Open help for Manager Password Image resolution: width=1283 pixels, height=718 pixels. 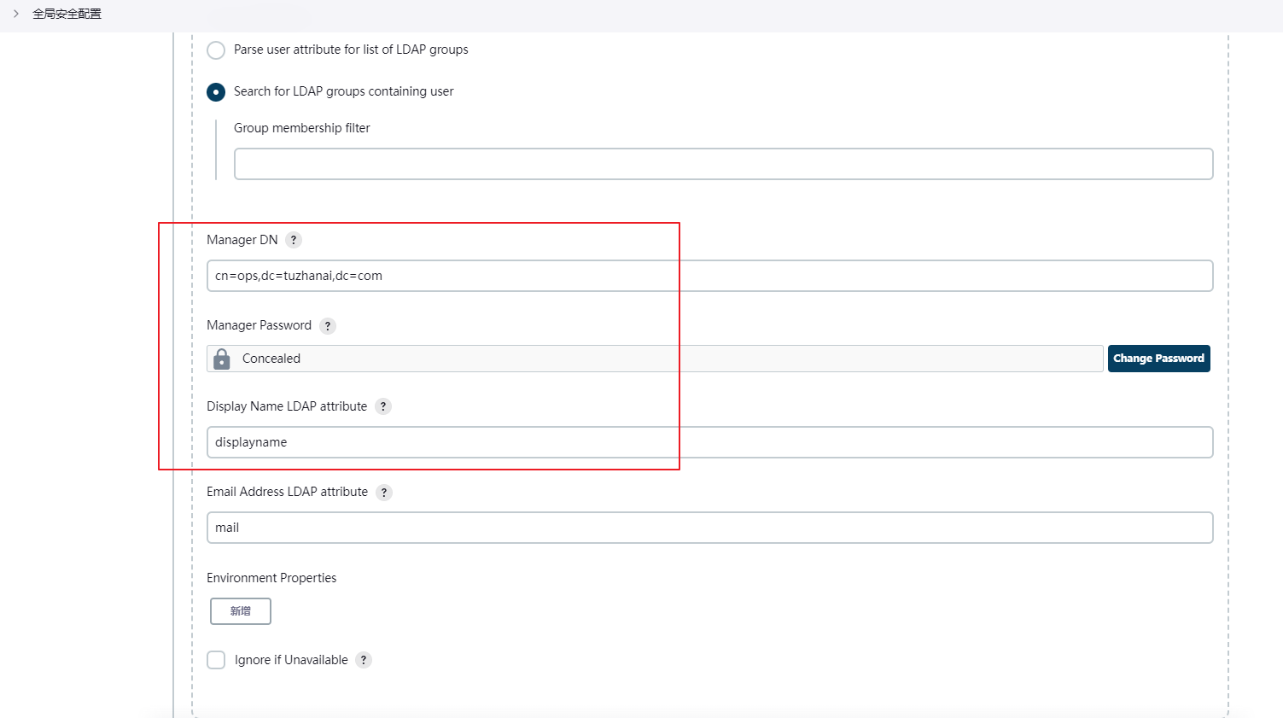tap(328, 326)
